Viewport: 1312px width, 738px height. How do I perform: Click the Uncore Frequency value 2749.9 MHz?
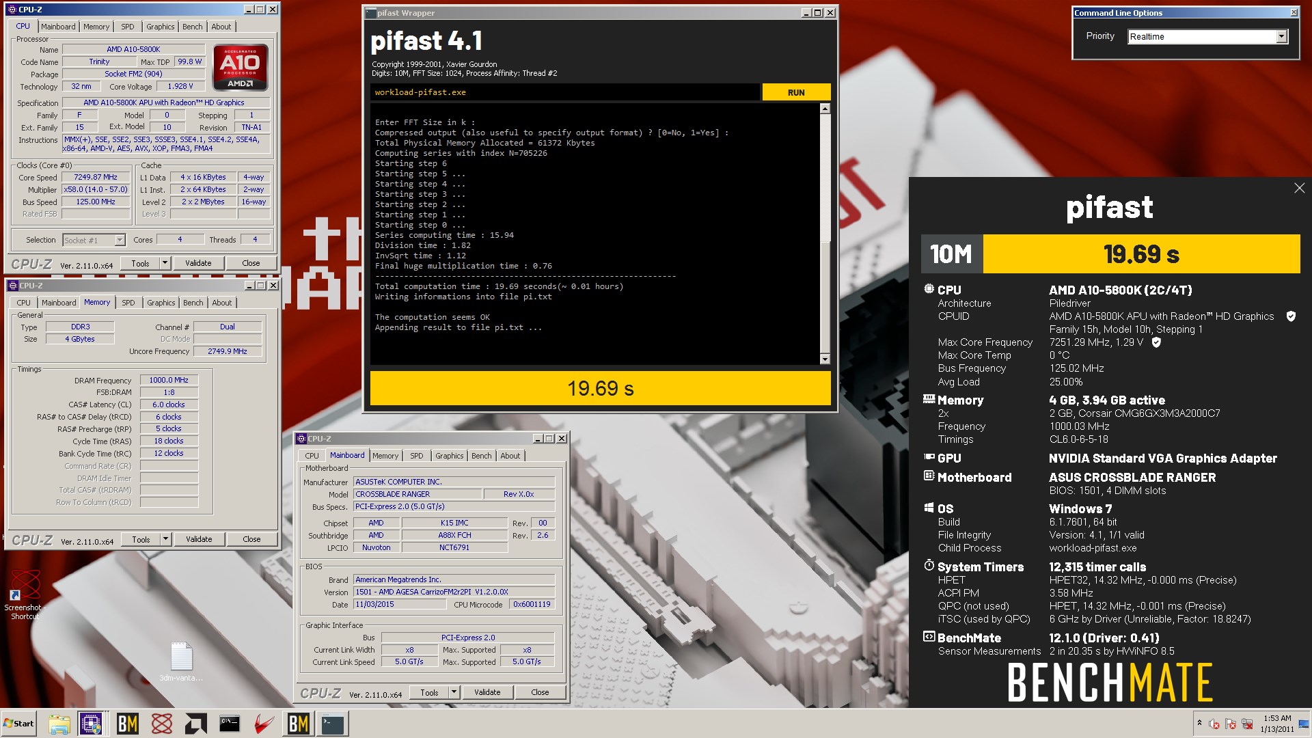tap(228, 351)
